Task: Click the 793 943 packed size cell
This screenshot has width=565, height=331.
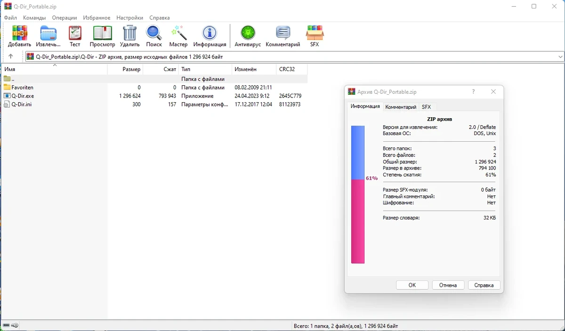Action: pyautogui.click(x=167, y=96)
